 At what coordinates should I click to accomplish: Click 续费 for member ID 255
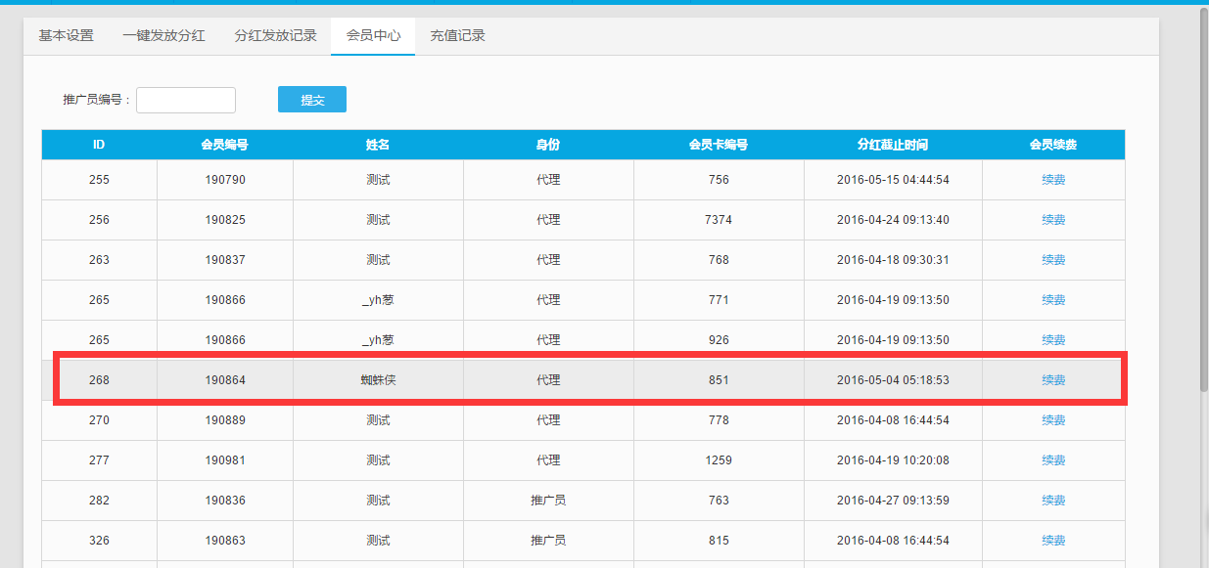1053,180
